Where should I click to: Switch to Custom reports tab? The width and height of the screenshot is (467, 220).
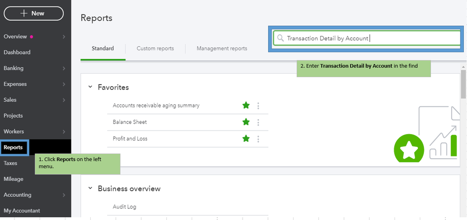click(155, 49)
